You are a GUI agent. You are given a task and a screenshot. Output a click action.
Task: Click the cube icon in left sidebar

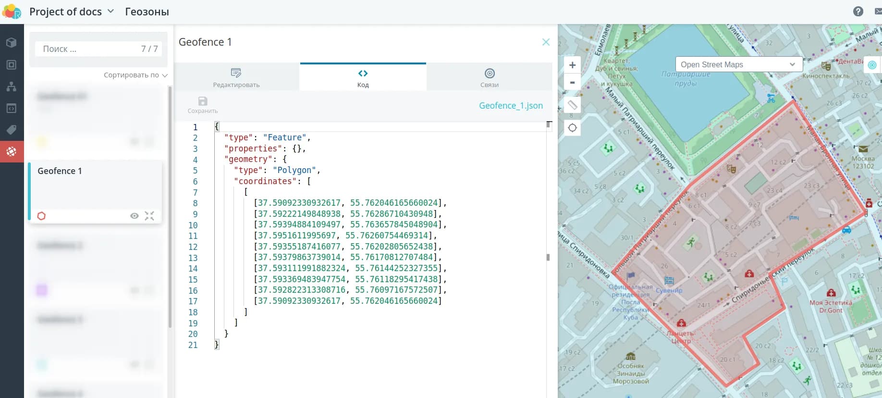(12, 43)
